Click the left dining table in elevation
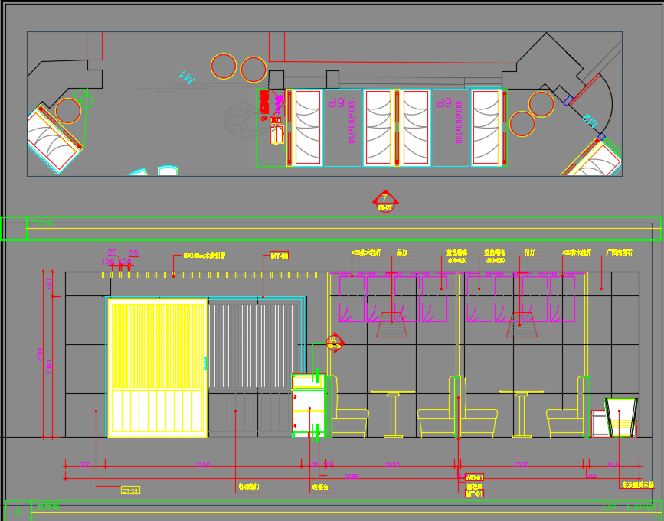The width and height of the screenshot is (664, 521). tap(393, 413)
